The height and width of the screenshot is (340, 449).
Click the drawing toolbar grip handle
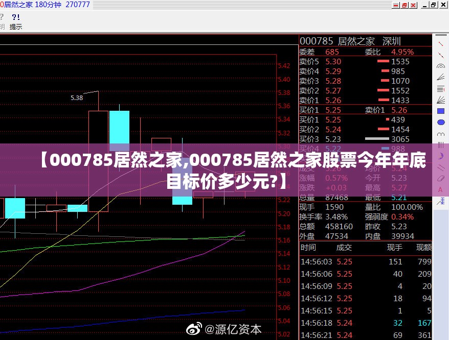(441, 35)
